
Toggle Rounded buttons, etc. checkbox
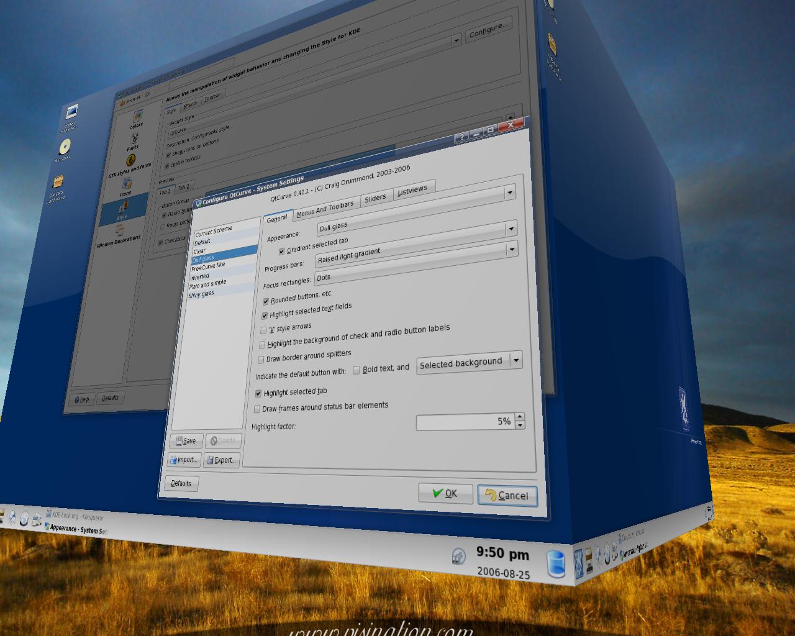pyautogui.click(x=266, y=301)
